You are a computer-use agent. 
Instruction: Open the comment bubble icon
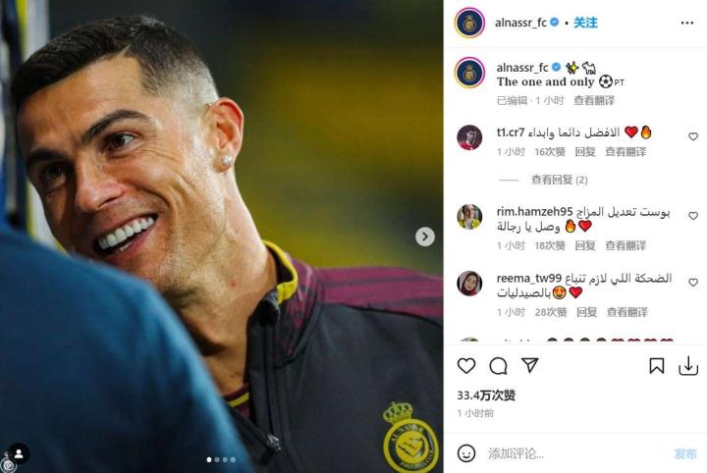click(498, 366)
